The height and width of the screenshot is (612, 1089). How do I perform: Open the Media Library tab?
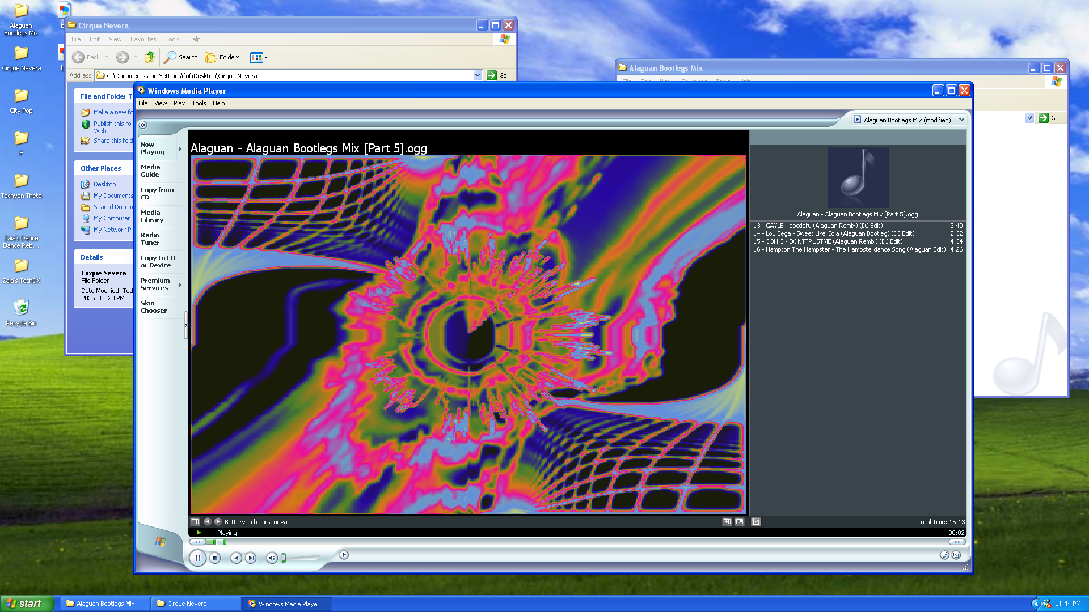click(152, 216)
